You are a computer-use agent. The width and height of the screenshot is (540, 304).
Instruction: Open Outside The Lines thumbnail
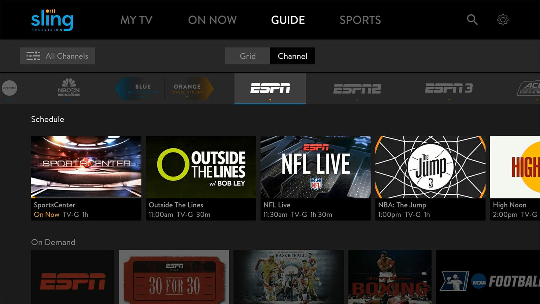tap(201, 167)
